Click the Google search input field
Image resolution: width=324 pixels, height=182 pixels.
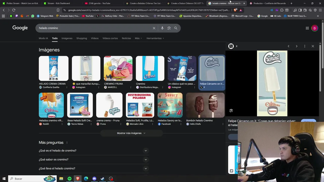tap(94, 28)
